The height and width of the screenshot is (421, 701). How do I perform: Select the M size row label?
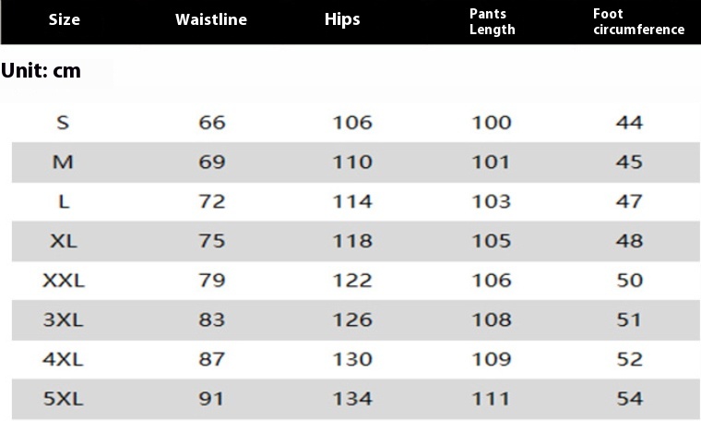pos(63,162)
